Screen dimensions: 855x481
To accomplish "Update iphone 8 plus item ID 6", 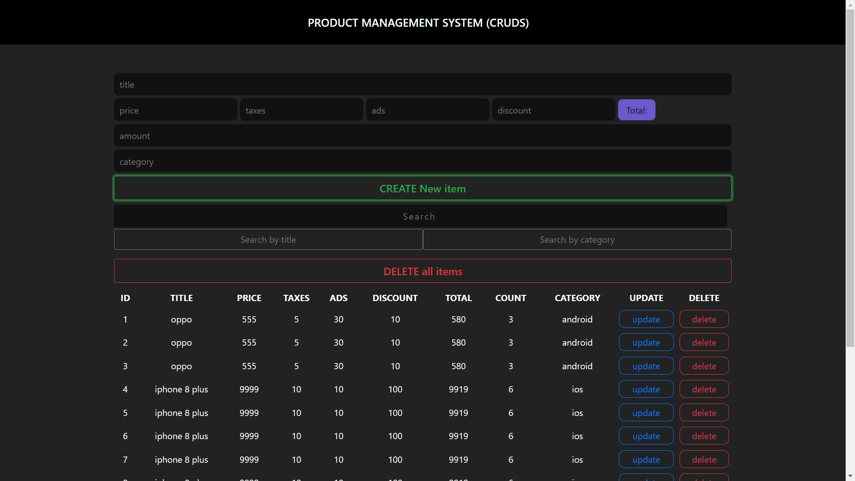I will click(x=646, y=436).
